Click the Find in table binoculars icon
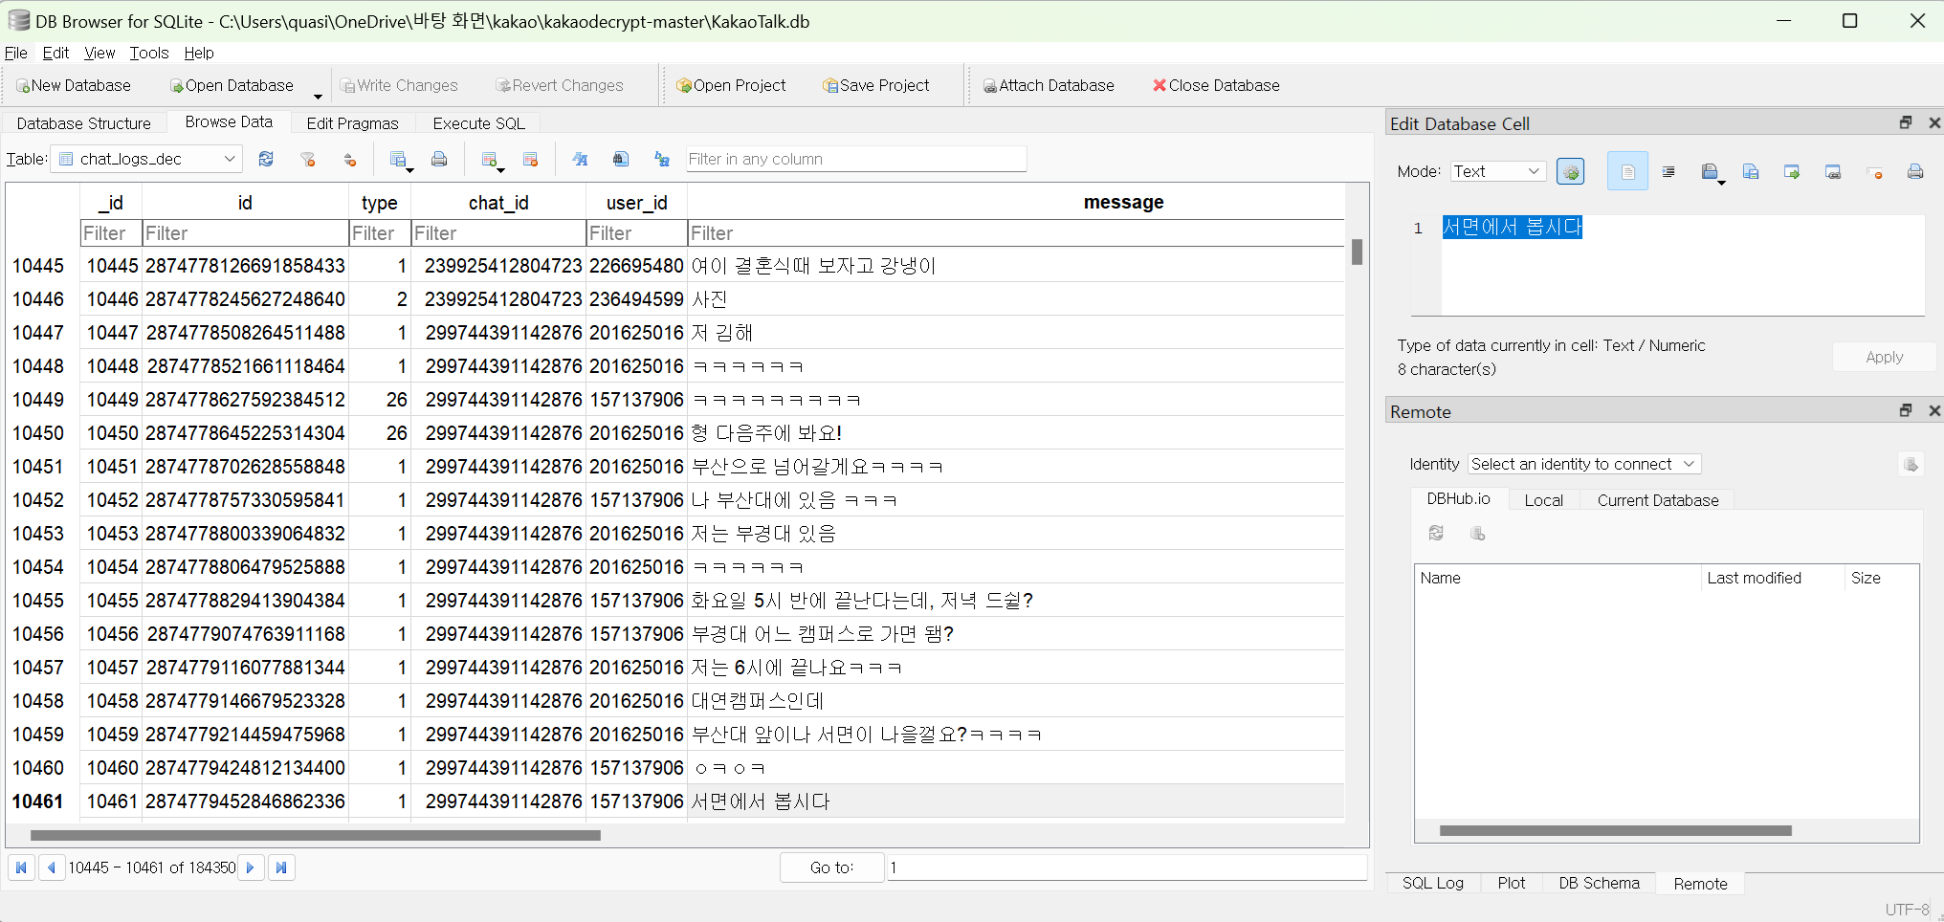This screenshot has height=922, width=1944. point(621,159)
